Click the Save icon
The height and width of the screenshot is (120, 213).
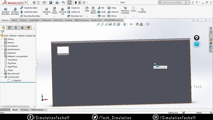click(51, 2)
